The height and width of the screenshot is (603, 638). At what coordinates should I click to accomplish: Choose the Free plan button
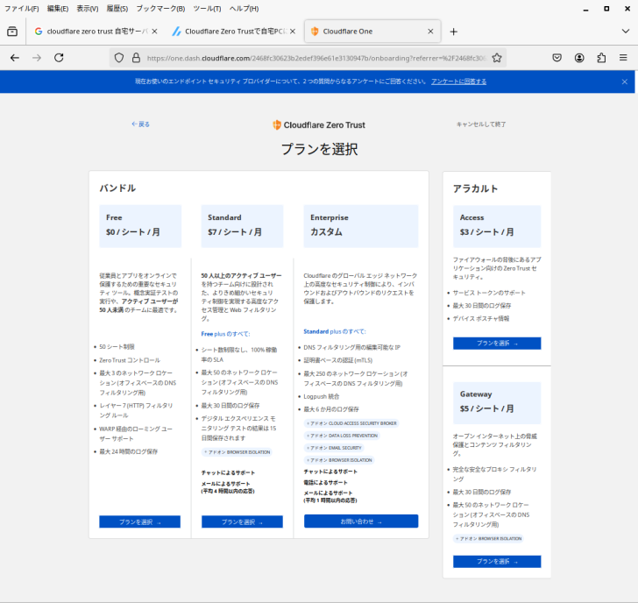pyautogui.click(x=139, y=521)
